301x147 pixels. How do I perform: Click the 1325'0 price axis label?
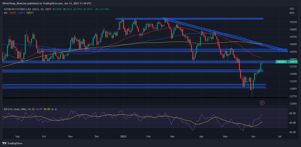pyautogui.click(x=293, y=81)
